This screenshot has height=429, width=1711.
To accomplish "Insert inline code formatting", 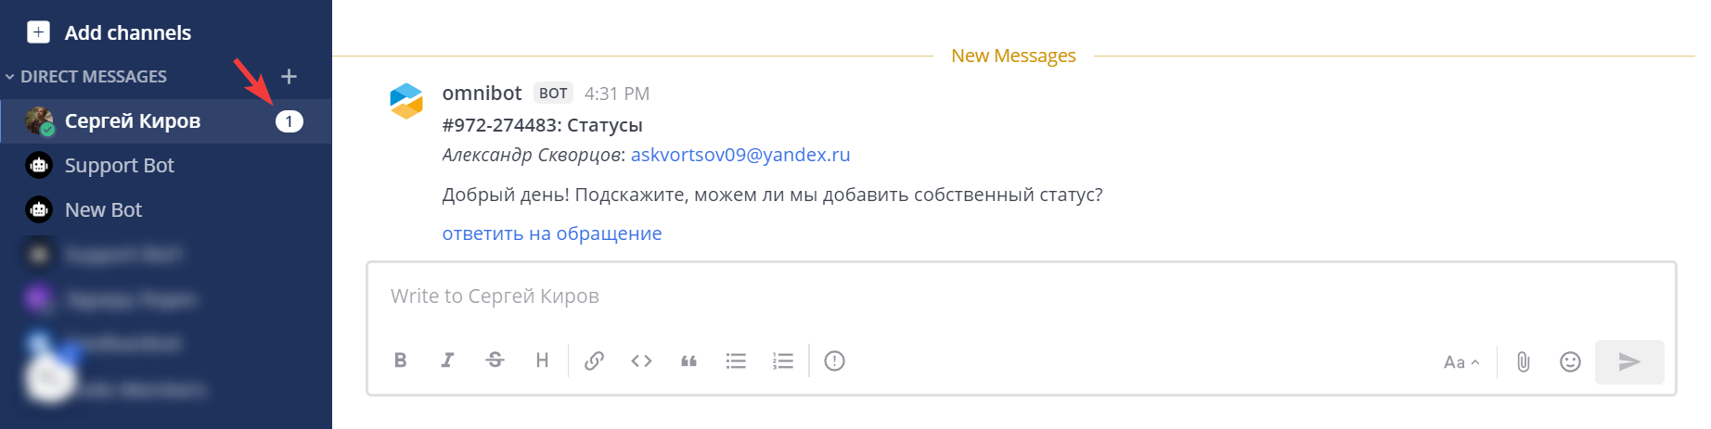I will coord(641,360).
